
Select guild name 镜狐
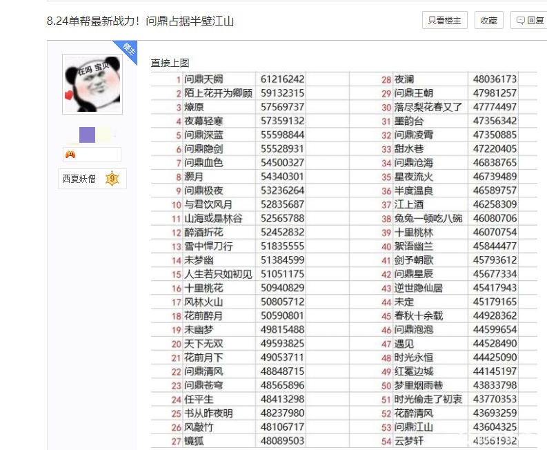[194, 441]
